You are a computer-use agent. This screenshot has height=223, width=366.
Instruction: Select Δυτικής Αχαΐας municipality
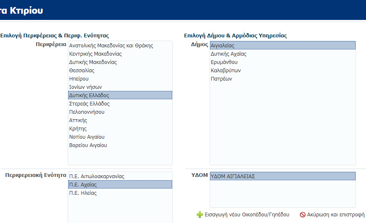283,54
